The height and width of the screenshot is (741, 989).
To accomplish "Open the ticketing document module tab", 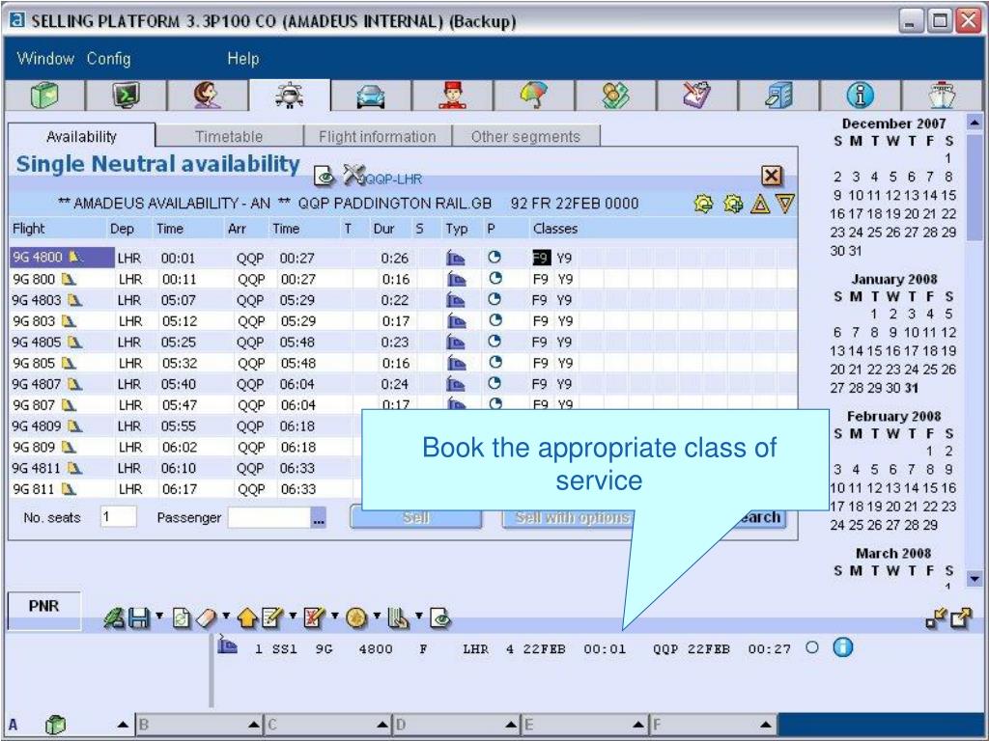I will pyautogui.click(x=697, y=96).
